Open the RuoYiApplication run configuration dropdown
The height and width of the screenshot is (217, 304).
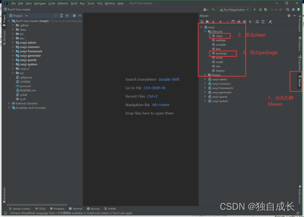coord(234,9)
